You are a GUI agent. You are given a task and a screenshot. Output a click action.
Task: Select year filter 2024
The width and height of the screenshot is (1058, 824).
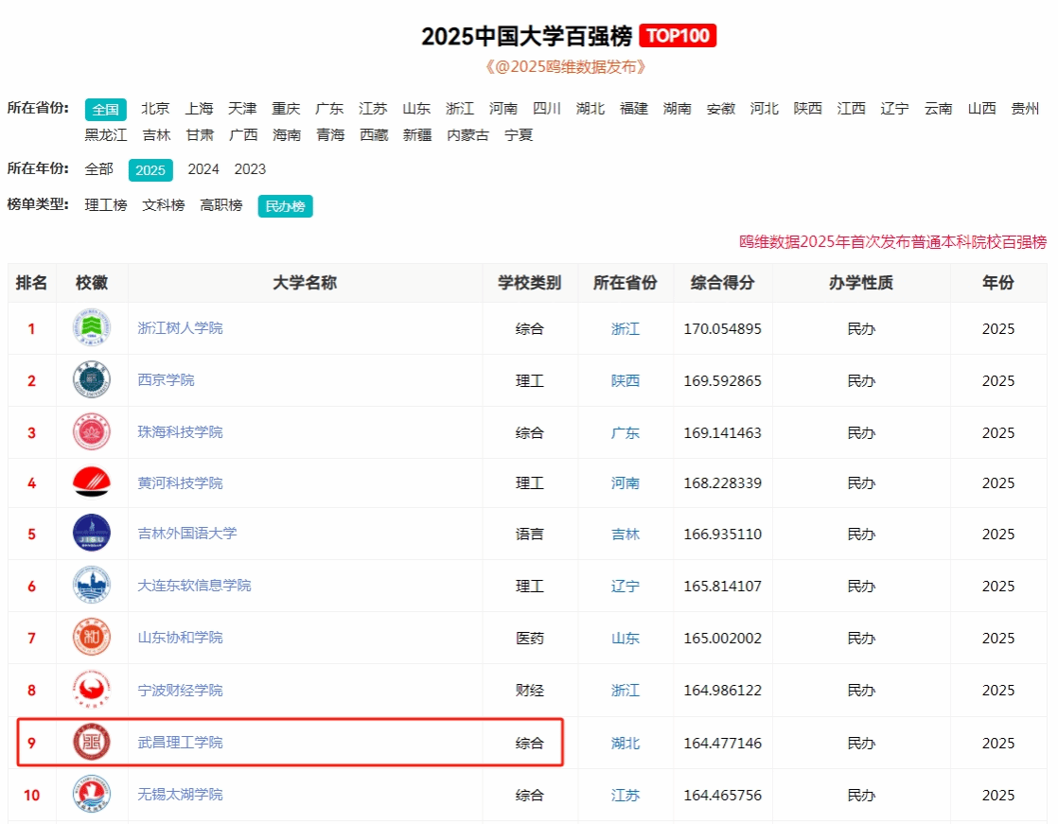[203, 169]
